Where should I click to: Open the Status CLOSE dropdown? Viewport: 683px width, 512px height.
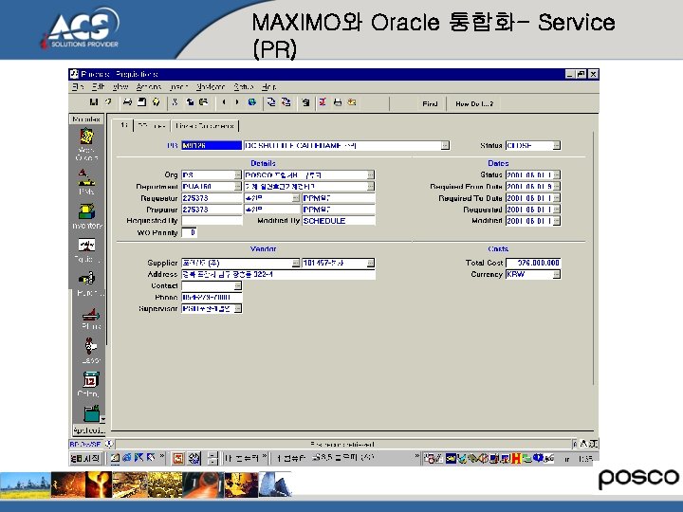point(556,145)
